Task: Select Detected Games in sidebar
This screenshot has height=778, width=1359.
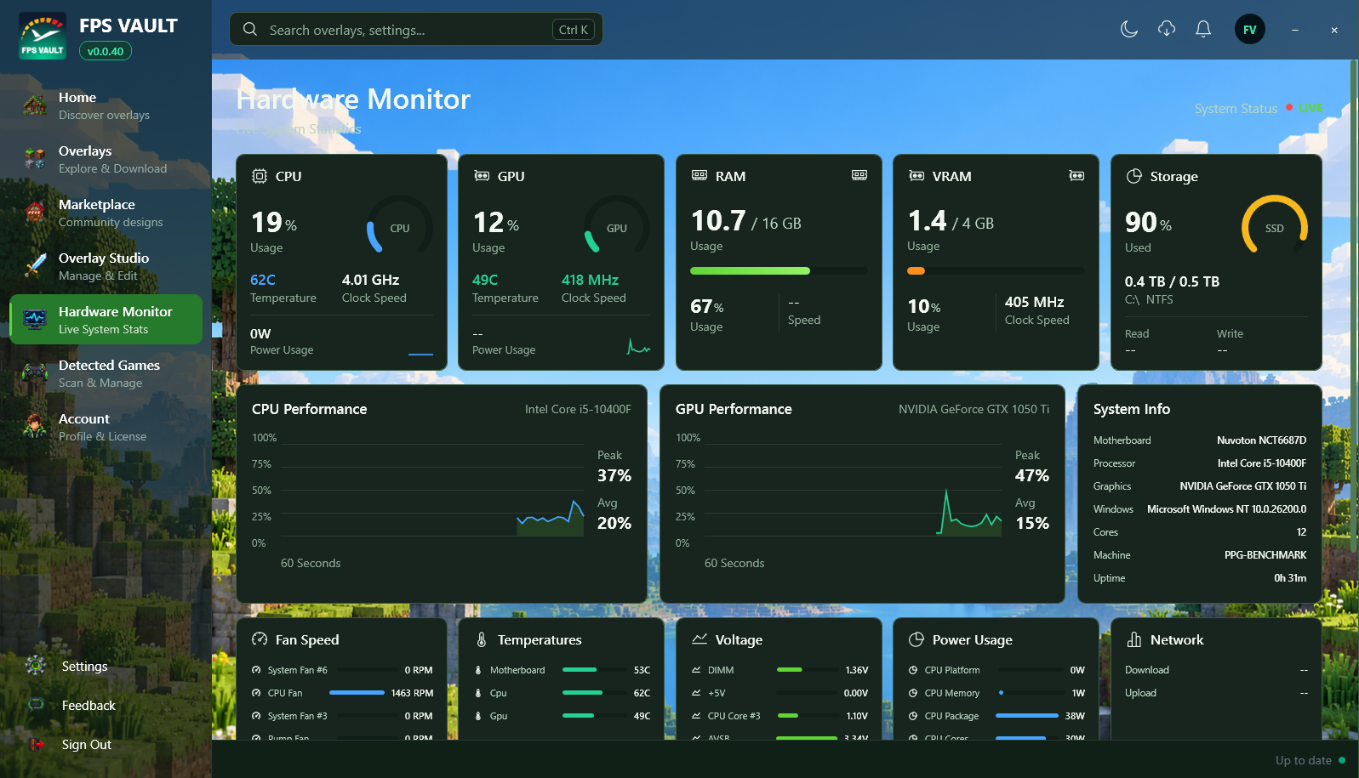Action: click(106, 373)
